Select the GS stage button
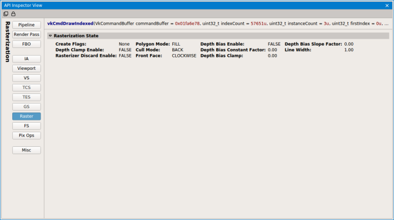This screenshot has height=220, width=394. tap(26, 106)
